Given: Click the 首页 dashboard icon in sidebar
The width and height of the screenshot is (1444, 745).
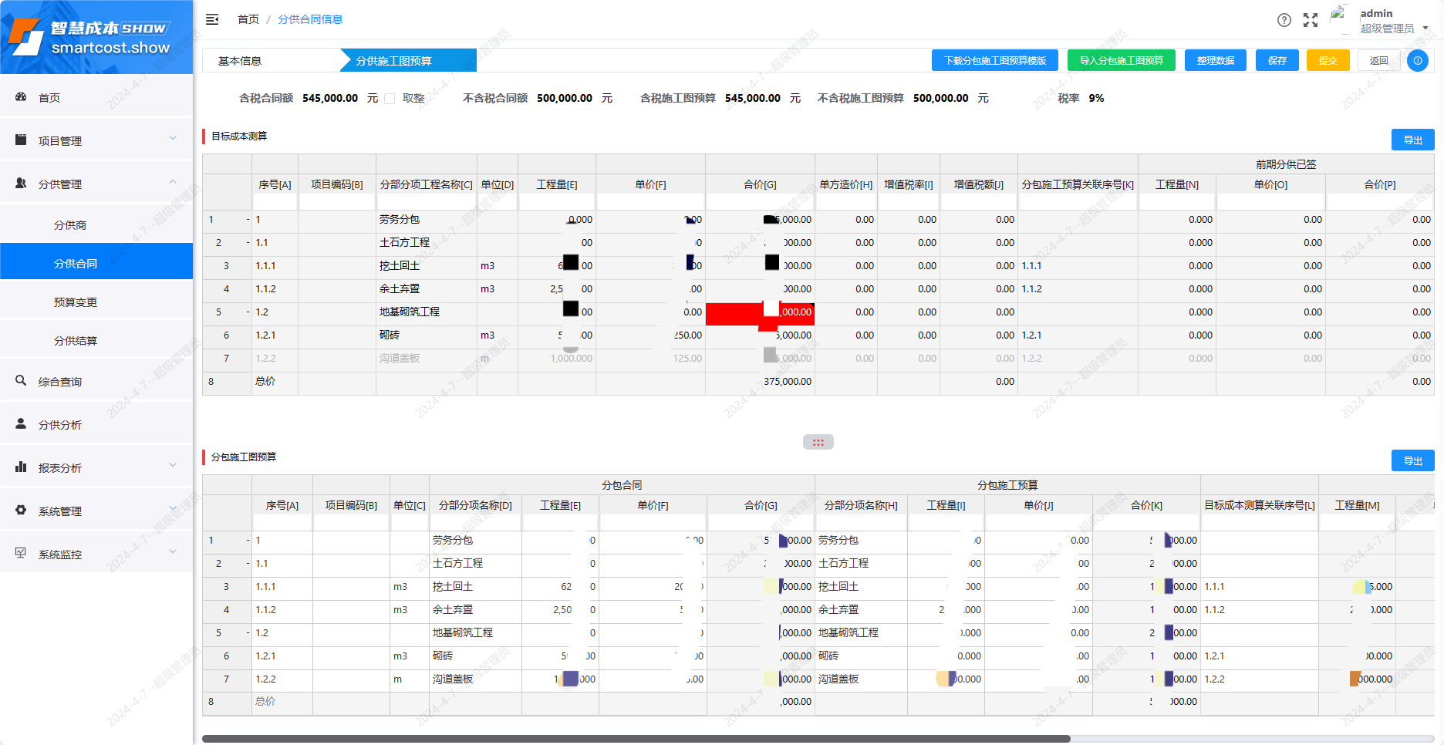Looking at the screenshot, I should click(x=21, y=97).
